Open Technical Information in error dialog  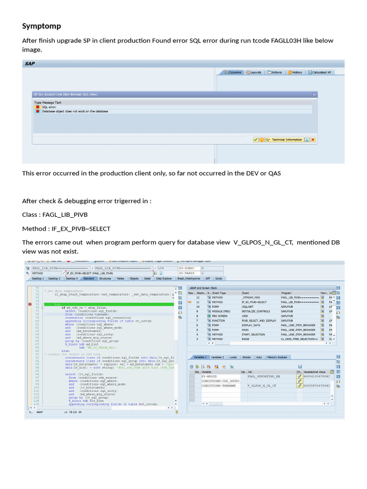tap(284, 140)
